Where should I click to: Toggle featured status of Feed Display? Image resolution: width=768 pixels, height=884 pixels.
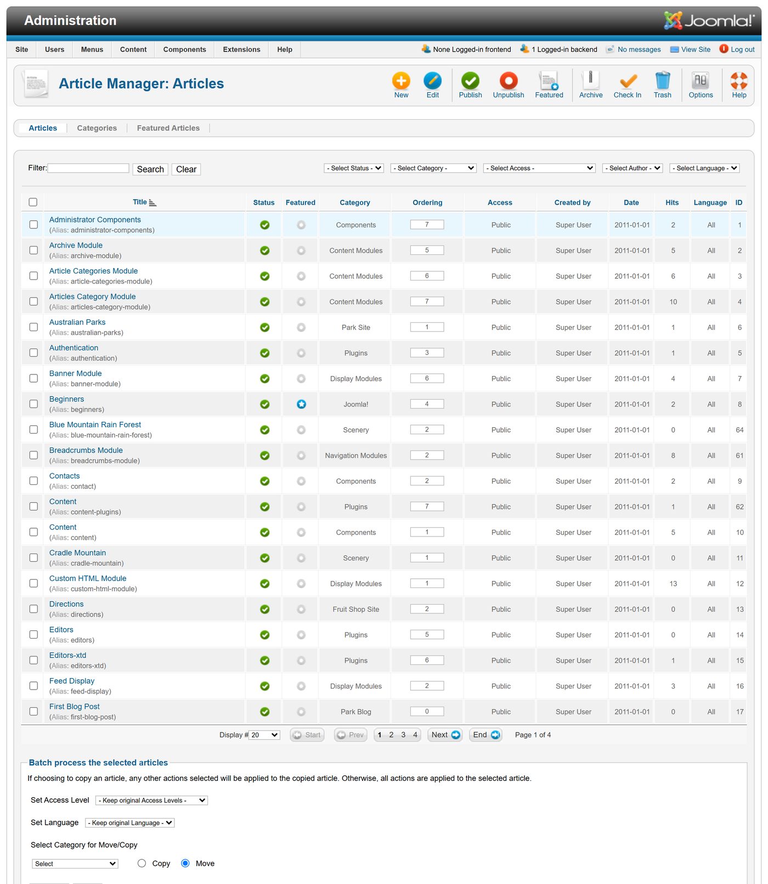pyautogui.click(x=301, y=686)
